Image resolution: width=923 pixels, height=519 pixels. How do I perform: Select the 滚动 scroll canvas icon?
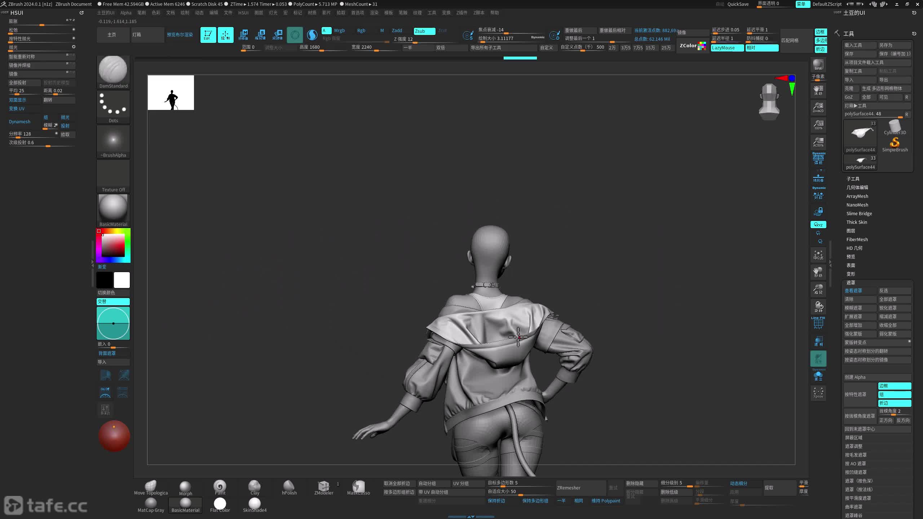[818, 90]
